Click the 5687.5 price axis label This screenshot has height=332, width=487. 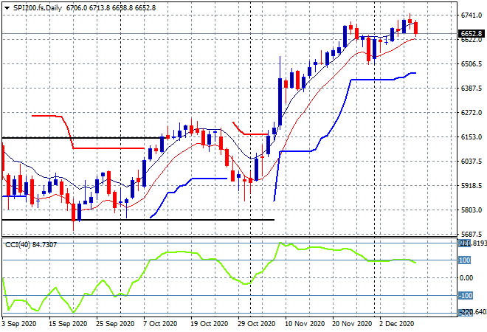[472, 234]
